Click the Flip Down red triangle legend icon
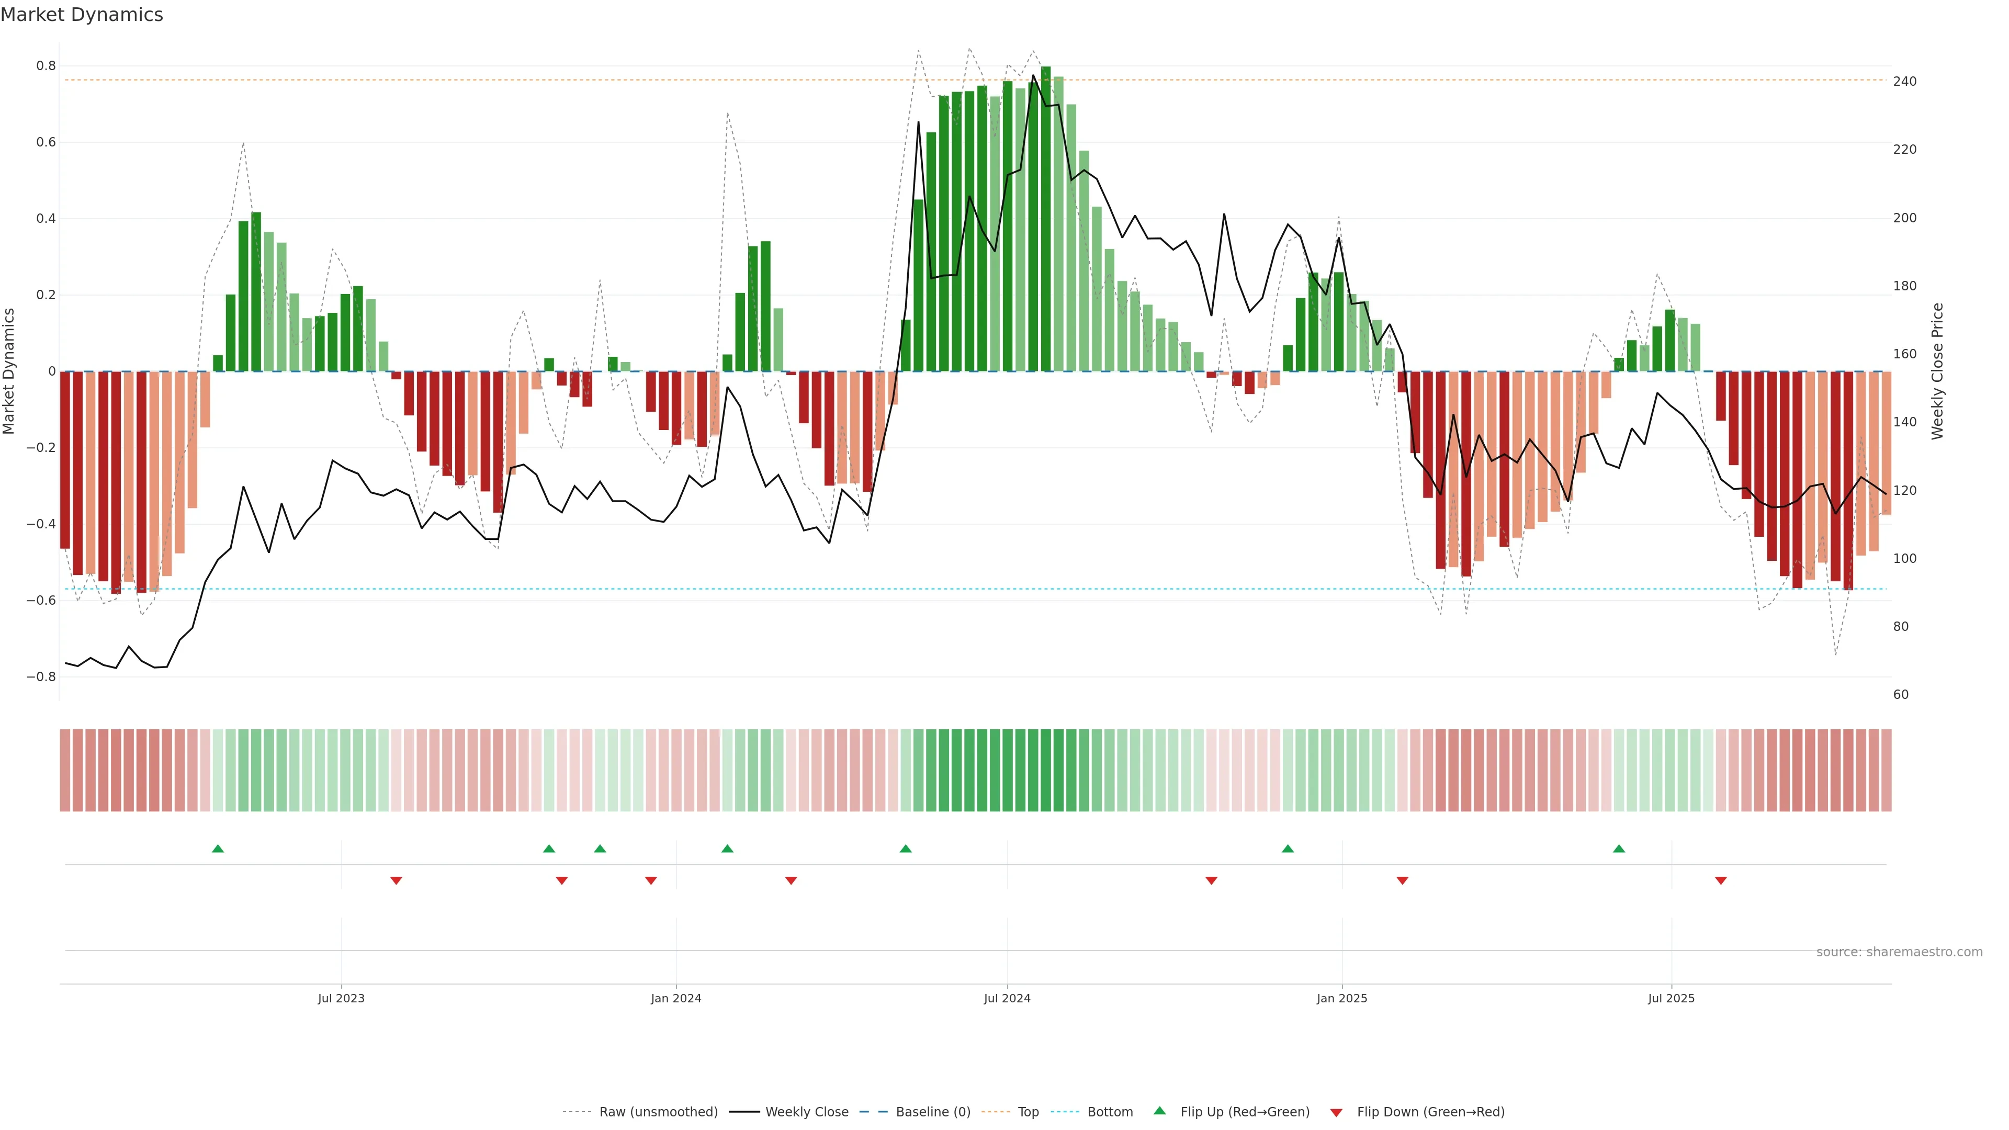2009x1130 pixels. point(1336,1112)
